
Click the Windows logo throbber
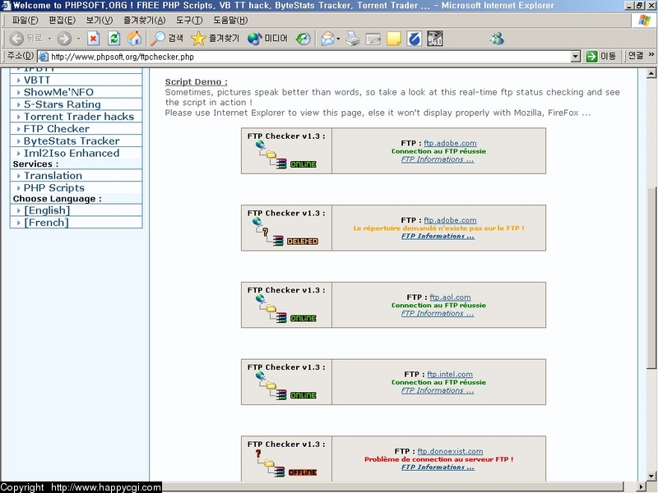tap(644, 20)
